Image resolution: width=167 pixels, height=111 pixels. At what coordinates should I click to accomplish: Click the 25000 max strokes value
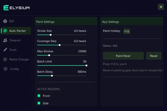tap(82, 51)
